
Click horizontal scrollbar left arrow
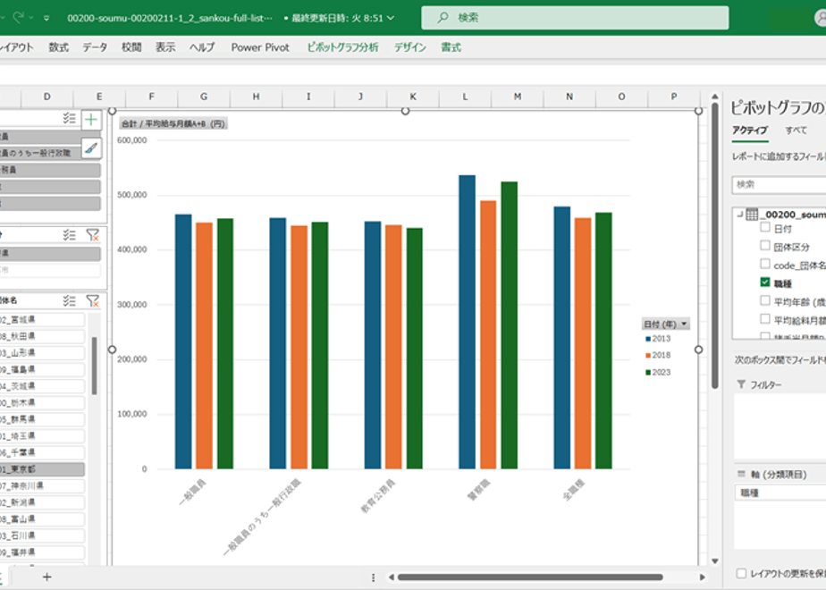[x=391, y=577]
